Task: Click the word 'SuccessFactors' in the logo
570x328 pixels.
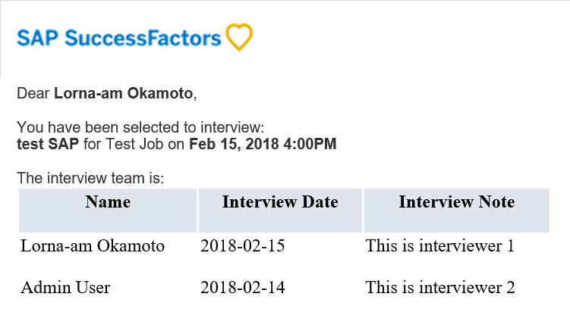Action: click(143, 38)
